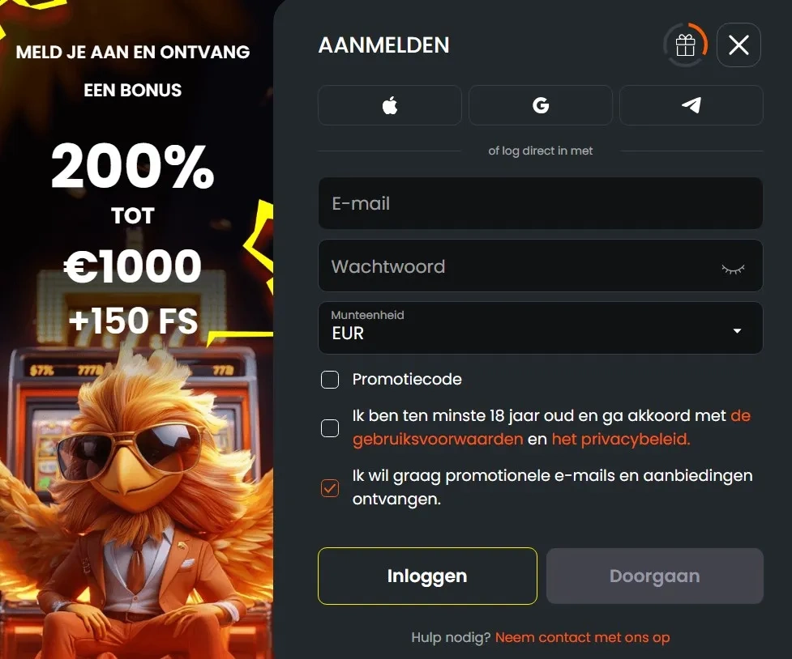Click the Inloggen button

427,576
